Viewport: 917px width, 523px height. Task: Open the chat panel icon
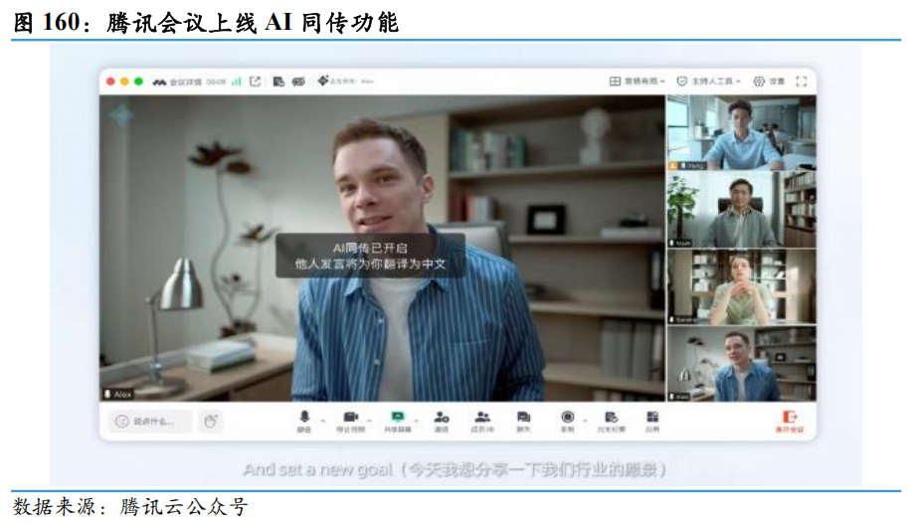tap(523, 421)
